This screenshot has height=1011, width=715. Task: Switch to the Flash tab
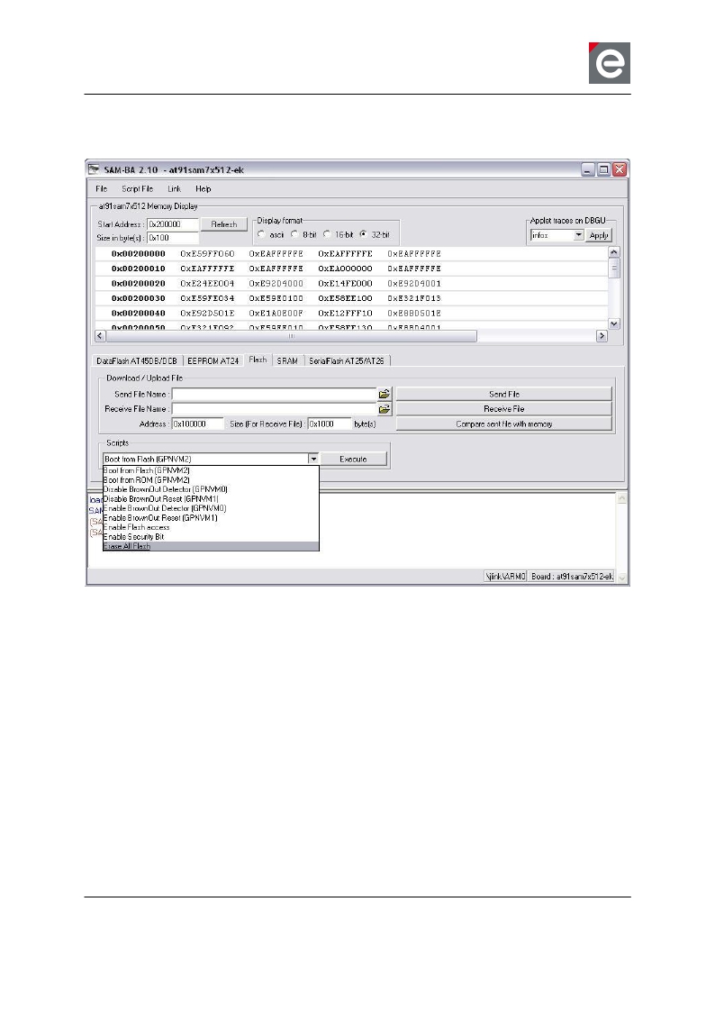click(258, 360)
